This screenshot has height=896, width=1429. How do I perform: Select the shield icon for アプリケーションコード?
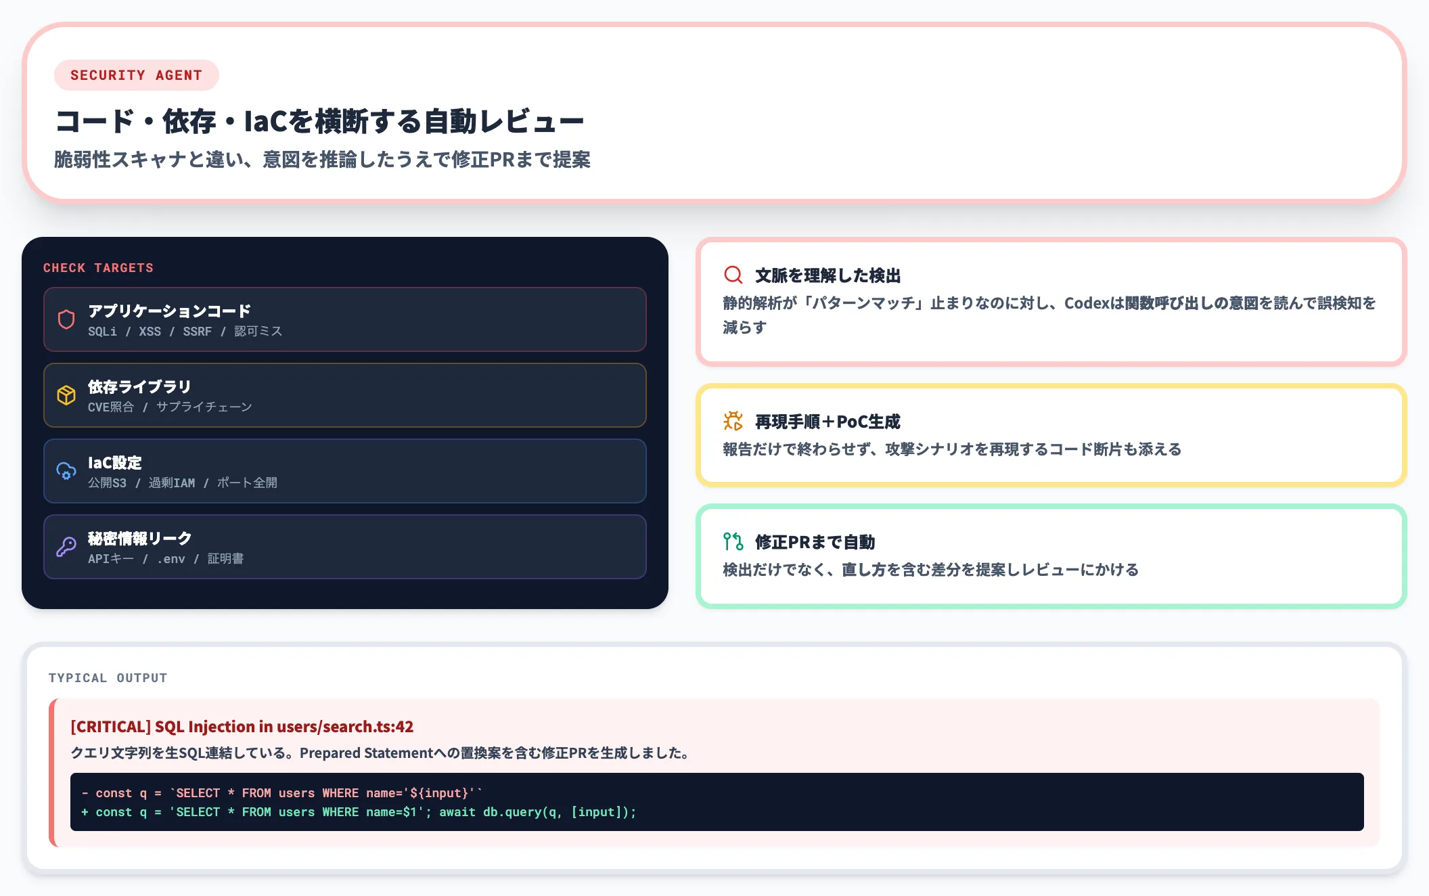66,319
